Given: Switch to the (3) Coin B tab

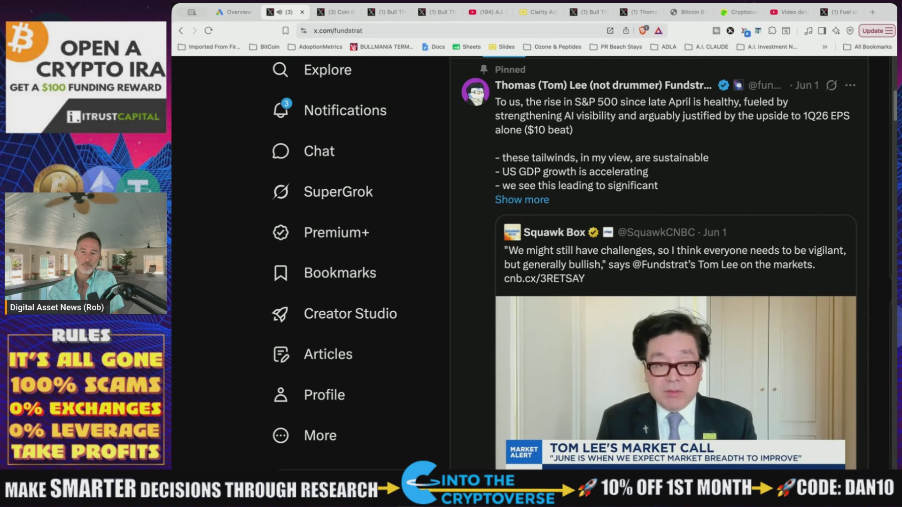Looking at the screenshot, I should pos(336,12).
